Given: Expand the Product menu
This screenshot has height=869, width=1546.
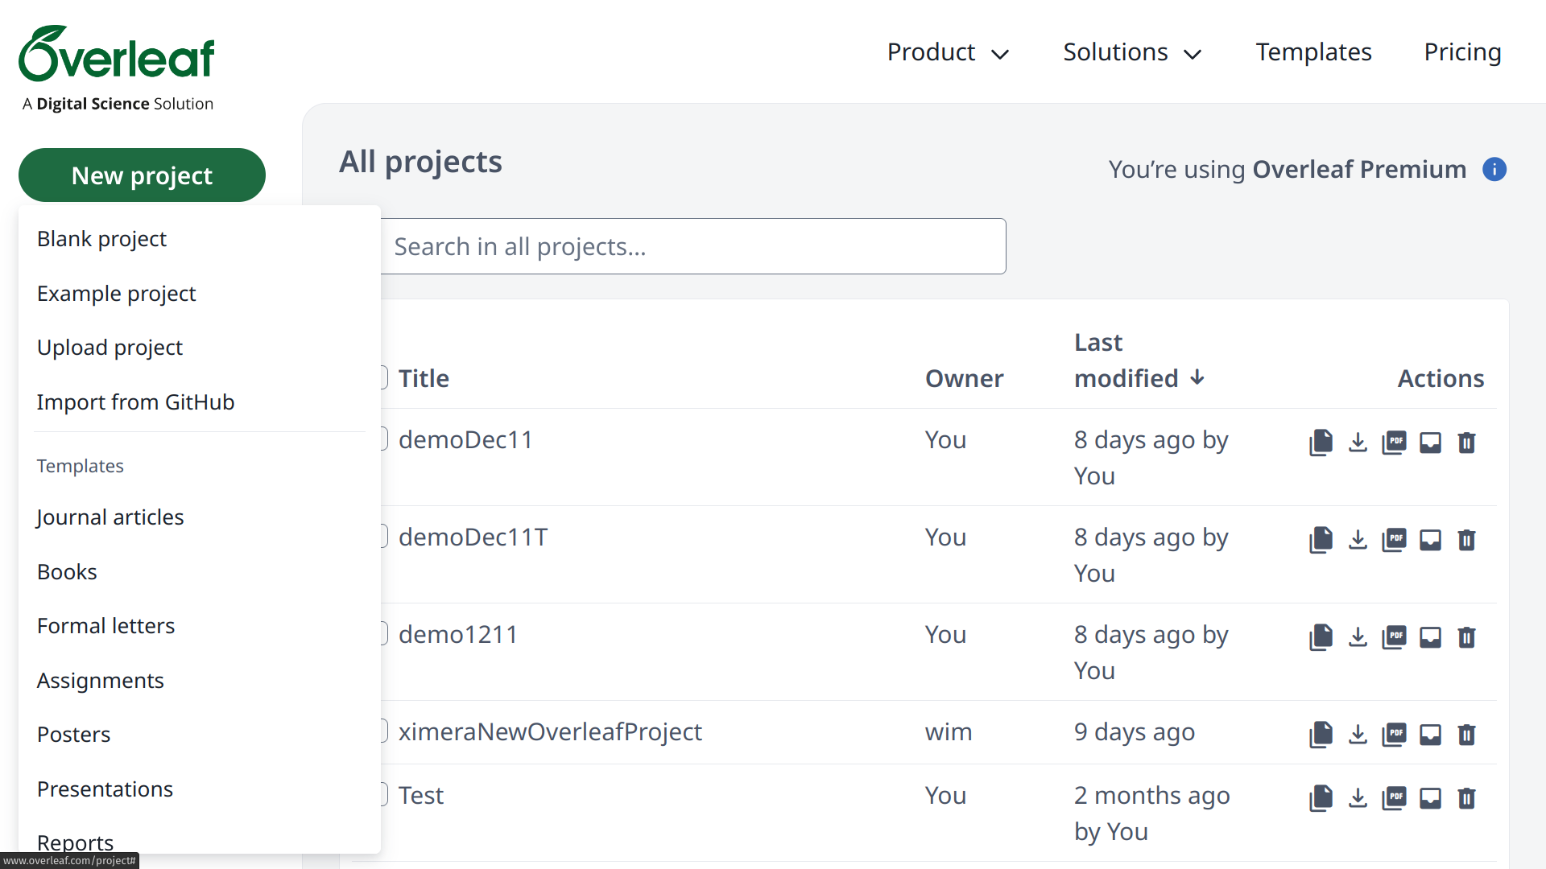Looking at the screenshot, I should 948,52.
